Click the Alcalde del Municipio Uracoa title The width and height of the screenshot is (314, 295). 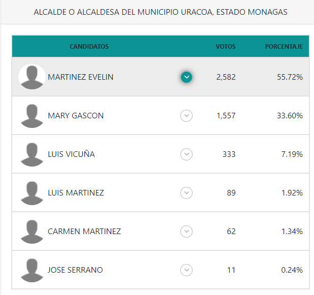pos(161,12)
